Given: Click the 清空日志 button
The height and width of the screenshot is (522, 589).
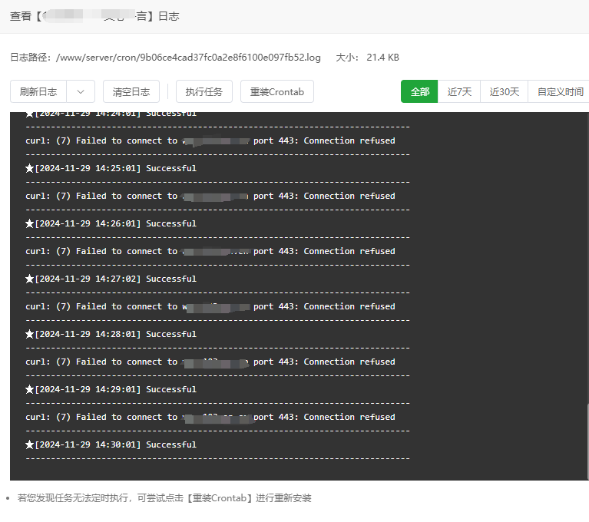Looking at the screenshot, I should (x=131, y=91).
